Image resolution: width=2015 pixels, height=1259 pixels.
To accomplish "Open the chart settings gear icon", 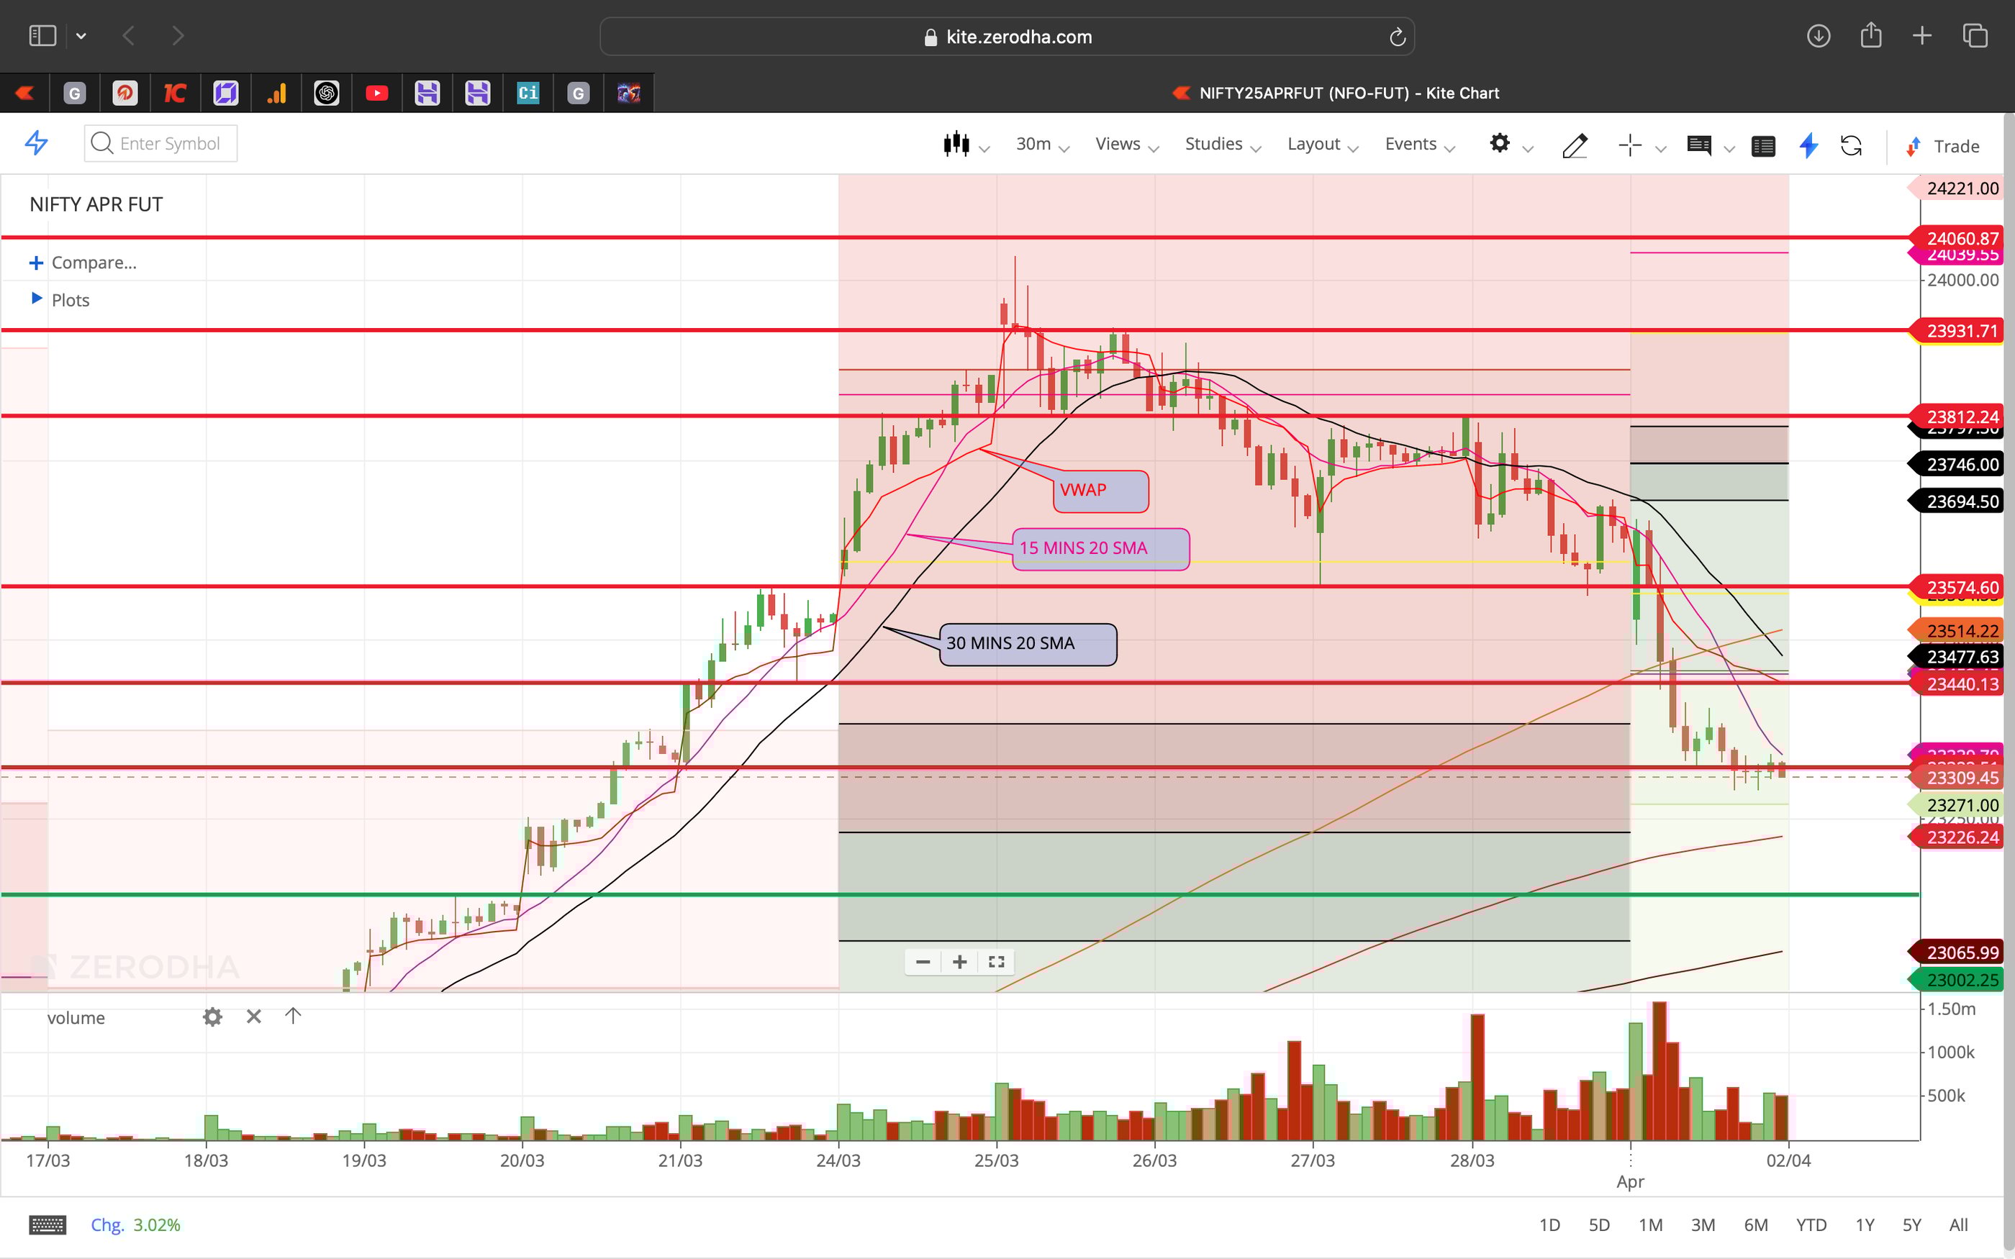I will [x=1500, y=143].
